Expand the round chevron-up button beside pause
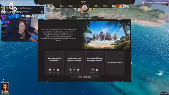169x95 pixels. click(x=113, y=6)
